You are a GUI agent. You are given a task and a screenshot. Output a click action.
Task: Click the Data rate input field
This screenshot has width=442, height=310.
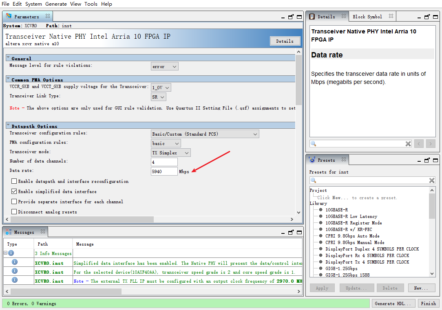click(x=164, y=171)
